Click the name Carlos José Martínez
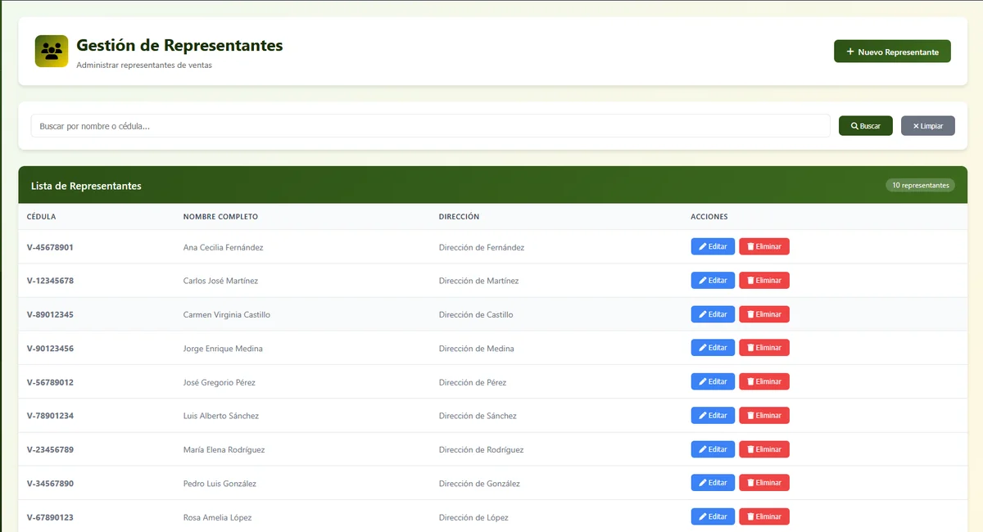Image resolution: width=983 pixels, height=532 pixels. (x=220, y=281)
